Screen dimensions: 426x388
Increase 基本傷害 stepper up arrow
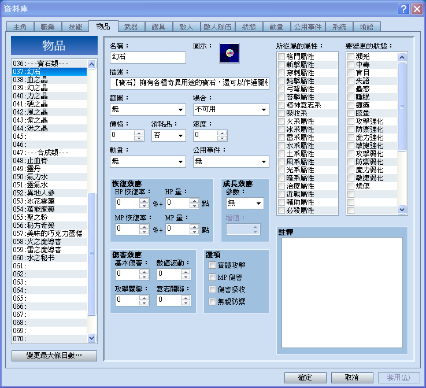[144, 272]
